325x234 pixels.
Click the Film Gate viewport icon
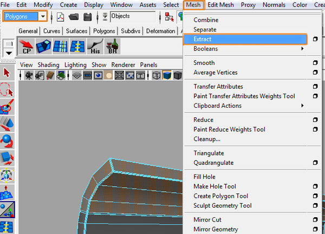pyautogui.click(x=87, y=76)
